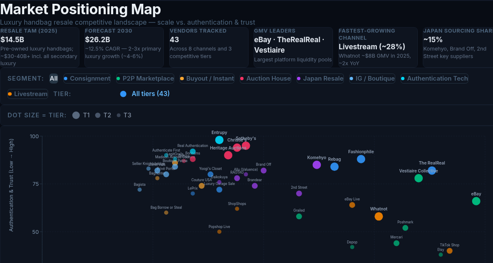Click the Whatnot data point
The height and width of the screenshot is (263, 493).
pyautogui.click(x=379, y=217)
